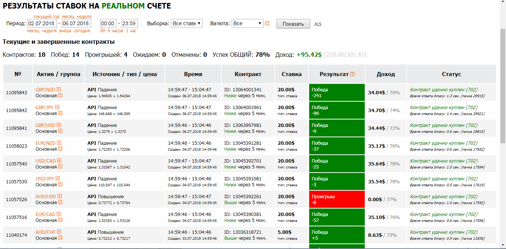The height and width of the screenshot is (249, 506).
Task: Choose the сегодня period shortcut
Action: tap(82, 31)
